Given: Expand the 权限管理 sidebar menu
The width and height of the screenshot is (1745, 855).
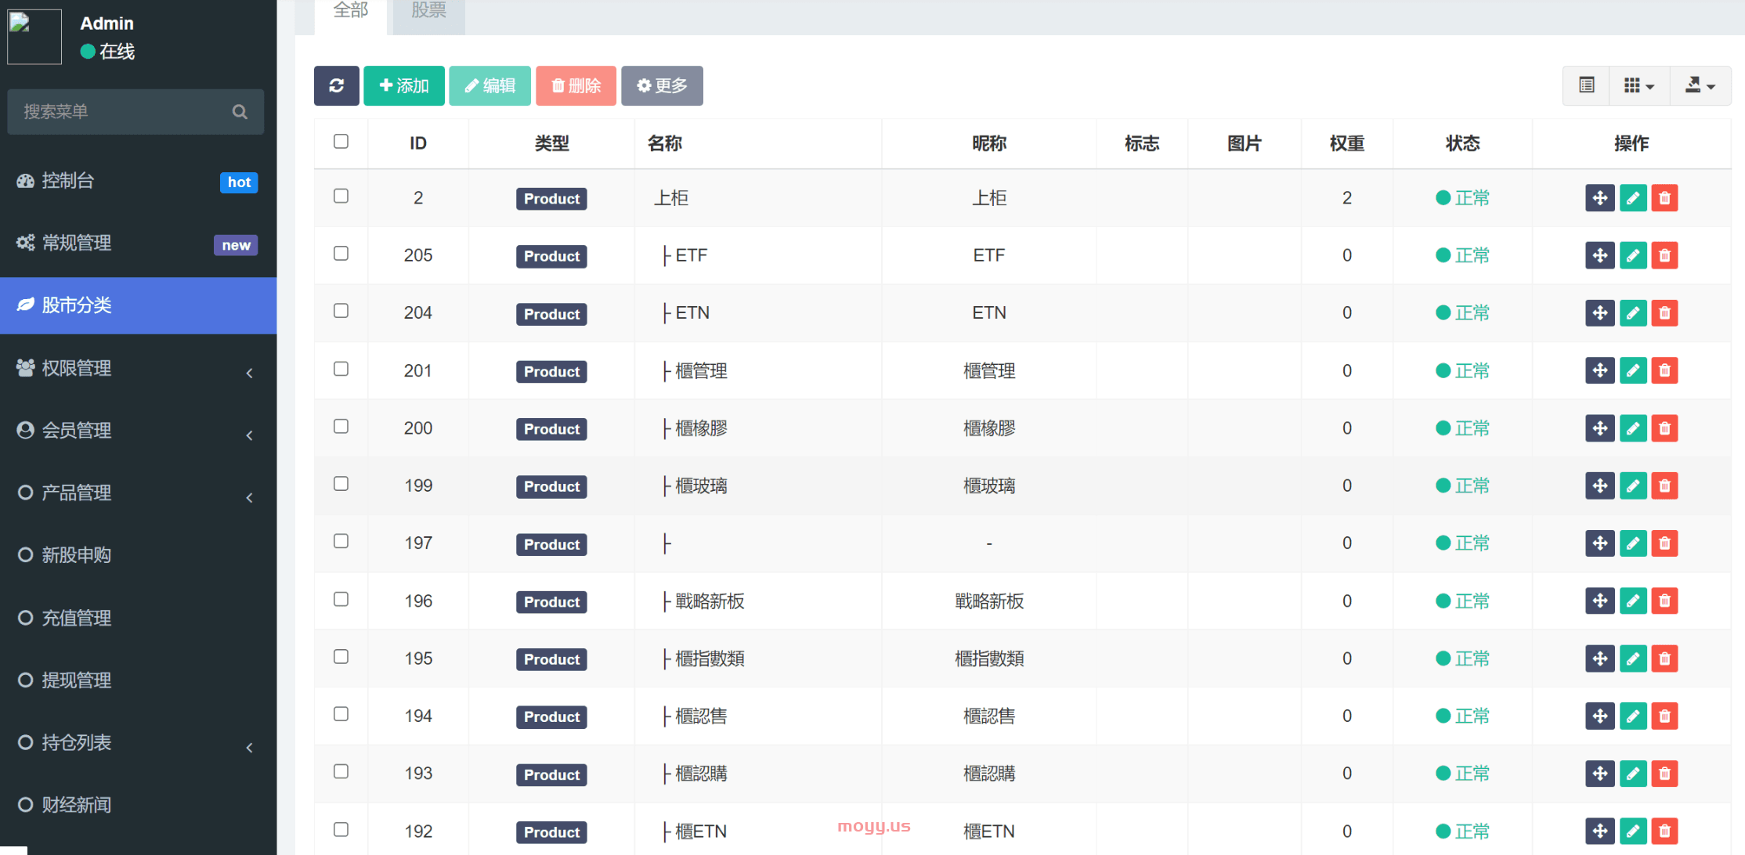Looking at the screenshot, I should tap(138, 368).
